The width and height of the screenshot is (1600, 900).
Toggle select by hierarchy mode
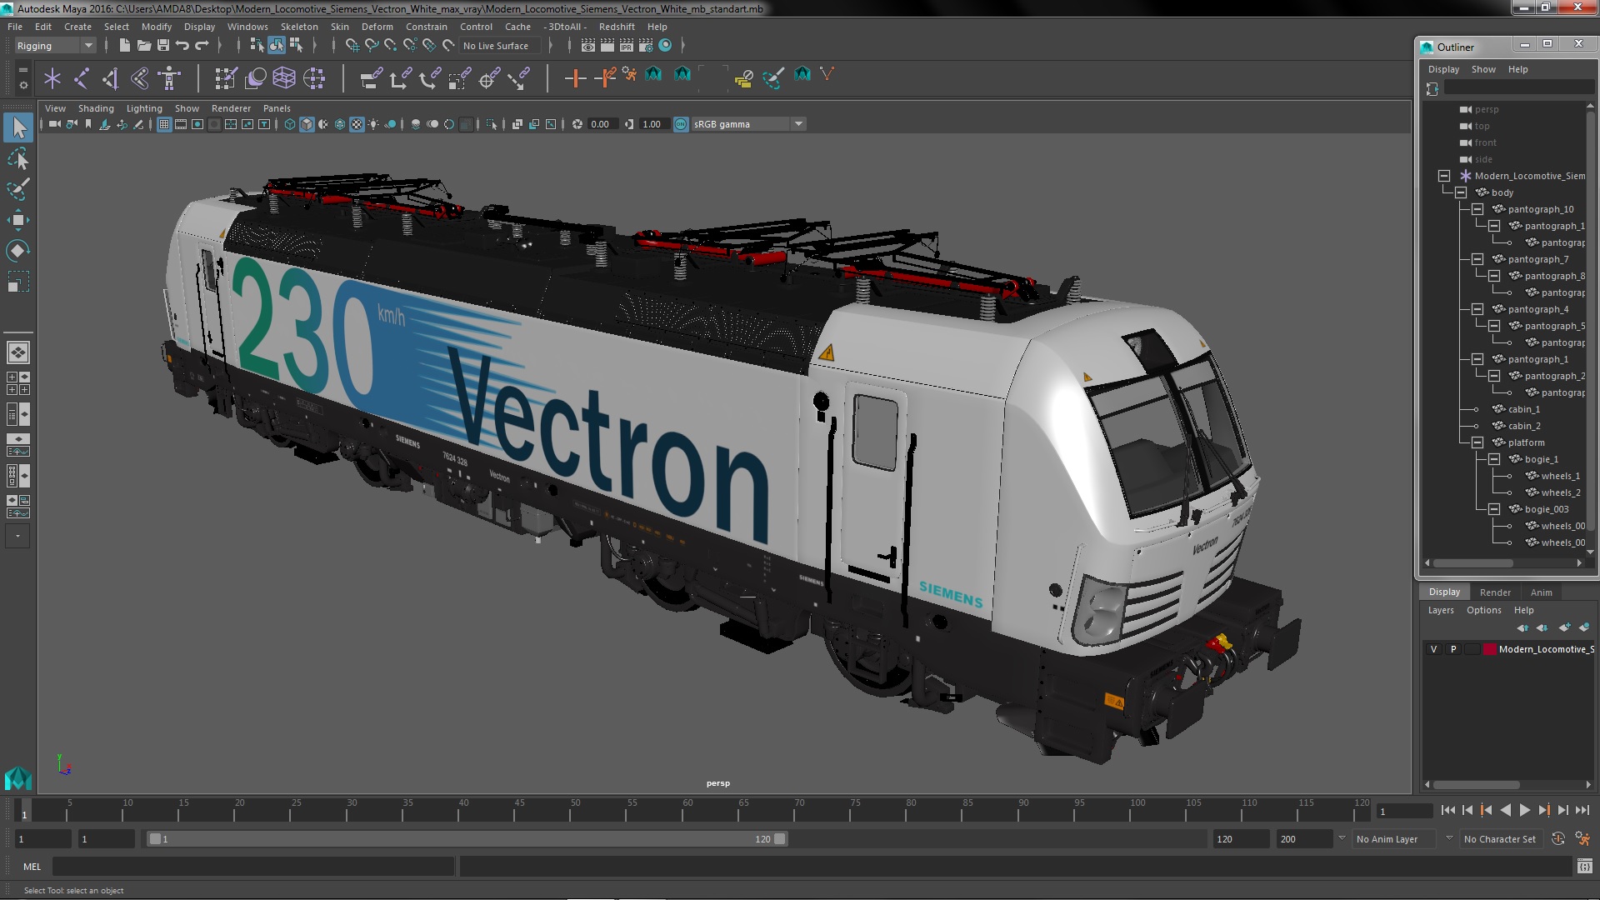point(257,46)
